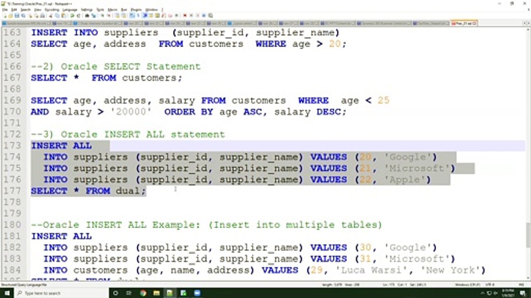Toggle synchronized horizontal scrolling
Image resolution: width=531 pixels, height=298 pixels.
pos(124,15)
